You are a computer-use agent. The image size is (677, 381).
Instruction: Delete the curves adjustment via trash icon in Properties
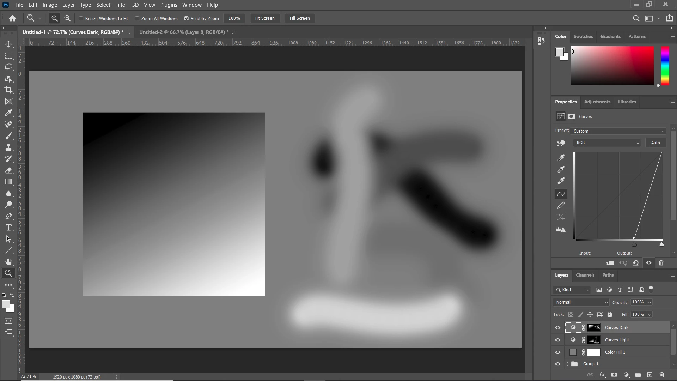661,263
